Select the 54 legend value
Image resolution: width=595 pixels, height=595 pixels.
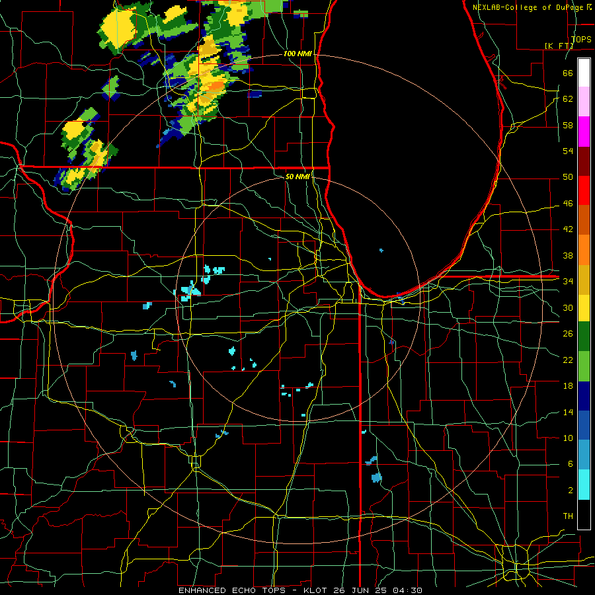point(568,151)
